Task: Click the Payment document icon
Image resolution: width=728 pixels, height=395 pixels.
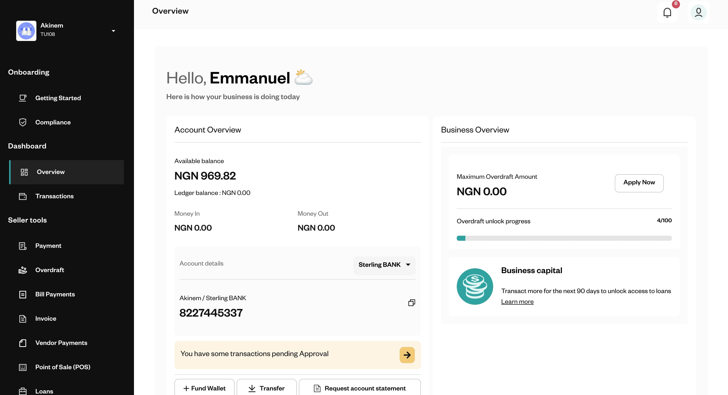Action: pyautogui.click(x=22, y=246)
